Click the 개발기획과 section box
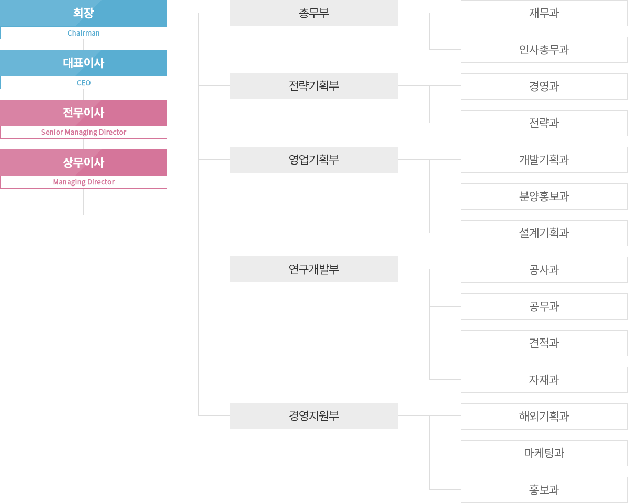 tap(544, 160)
